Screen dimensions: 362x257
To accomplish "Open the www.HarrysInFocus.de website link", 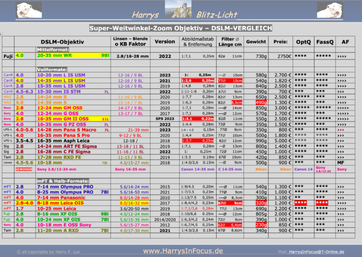I will tap(182, 251).
